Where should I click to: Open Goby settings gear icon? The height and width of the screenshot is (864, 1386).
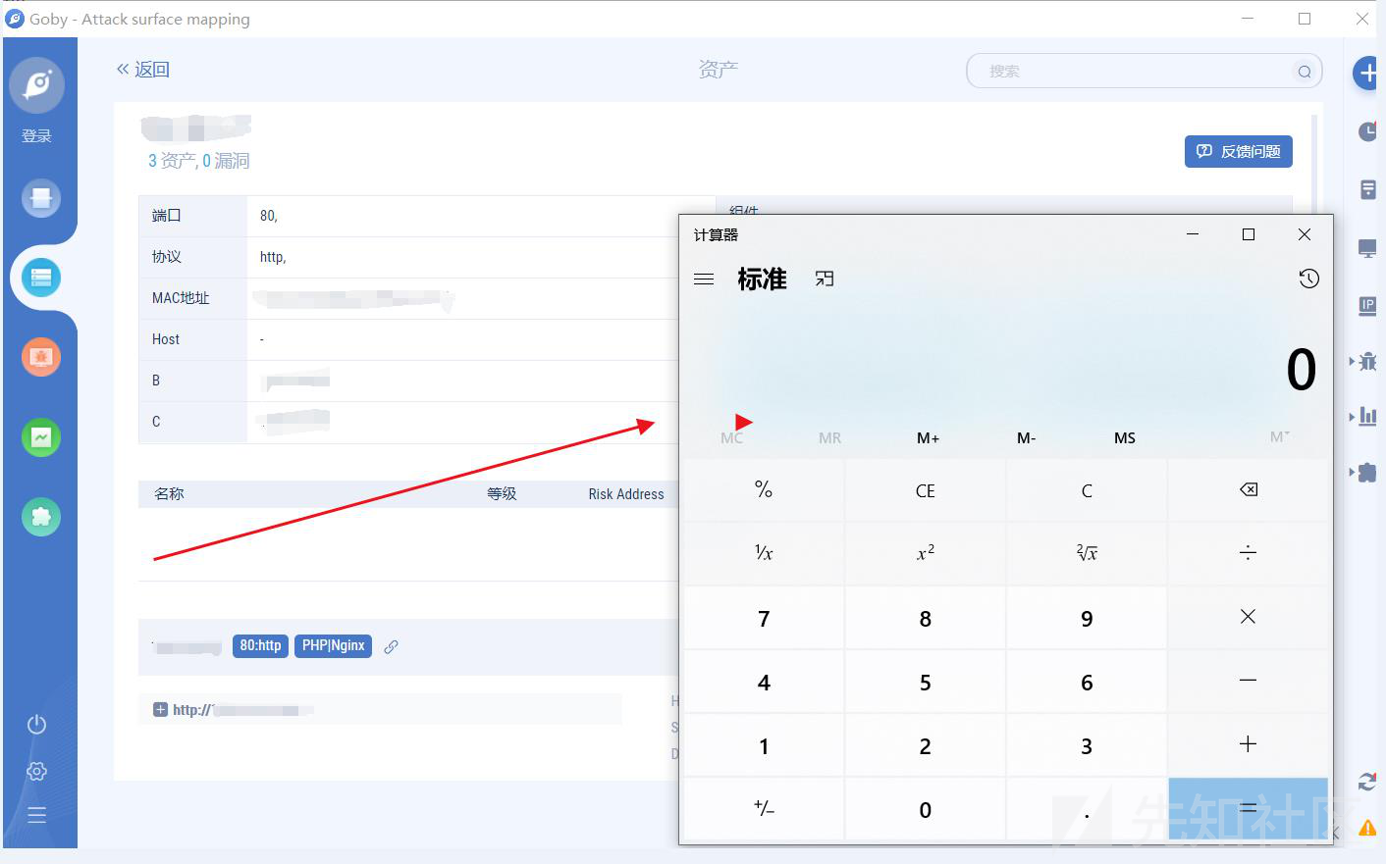click(x=37, y=771)
